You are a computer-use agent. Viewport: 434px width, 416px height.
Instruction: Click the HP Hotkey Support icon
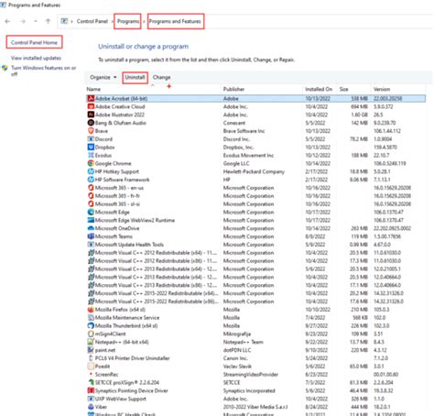pos(91,171)
